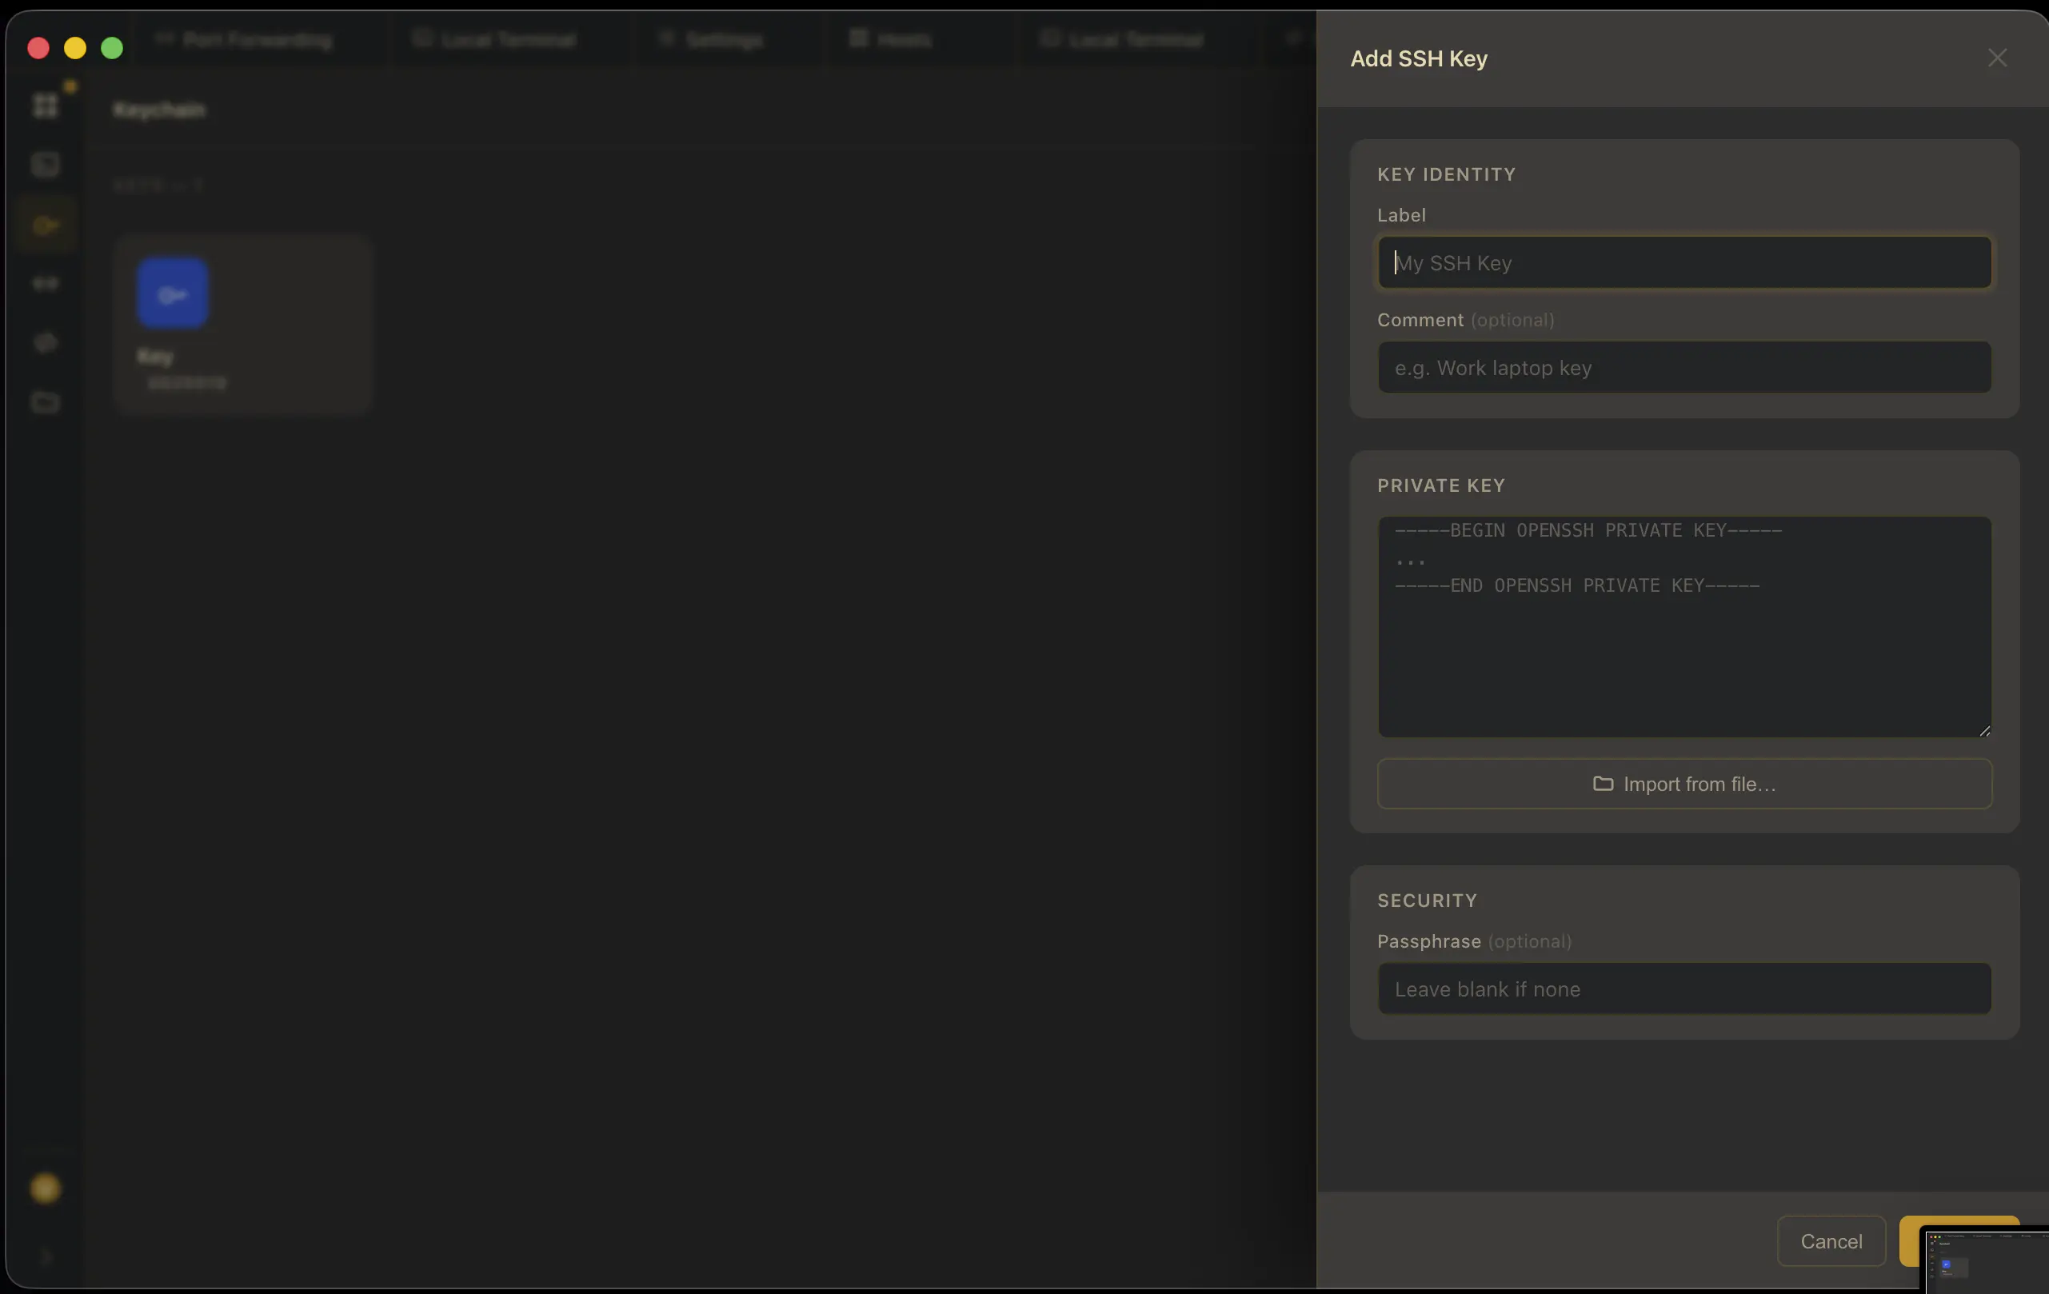The width and height of the screenshot is (2049, 1294).
Task: Open the Port Forwarding tab in background
Action: 245,40
